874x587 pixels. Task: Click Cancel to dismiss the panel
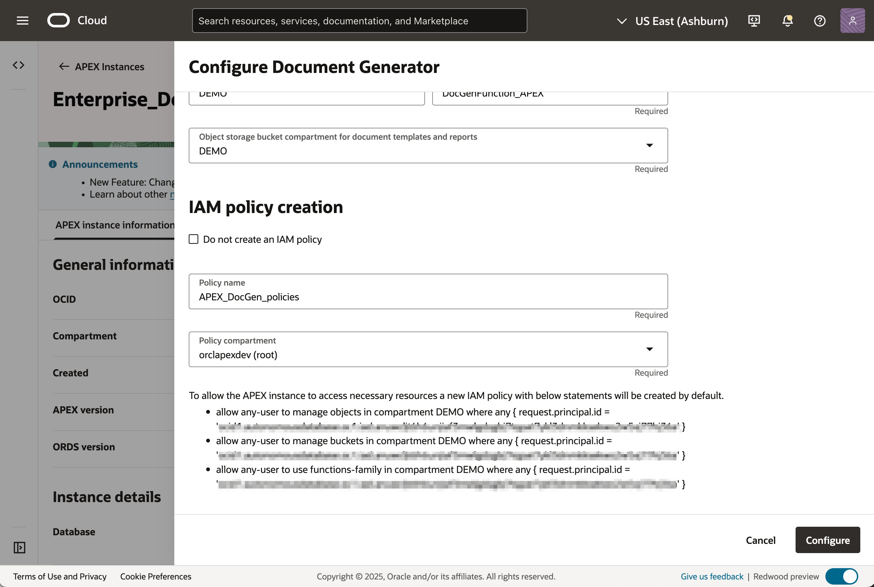click(760, 540)
